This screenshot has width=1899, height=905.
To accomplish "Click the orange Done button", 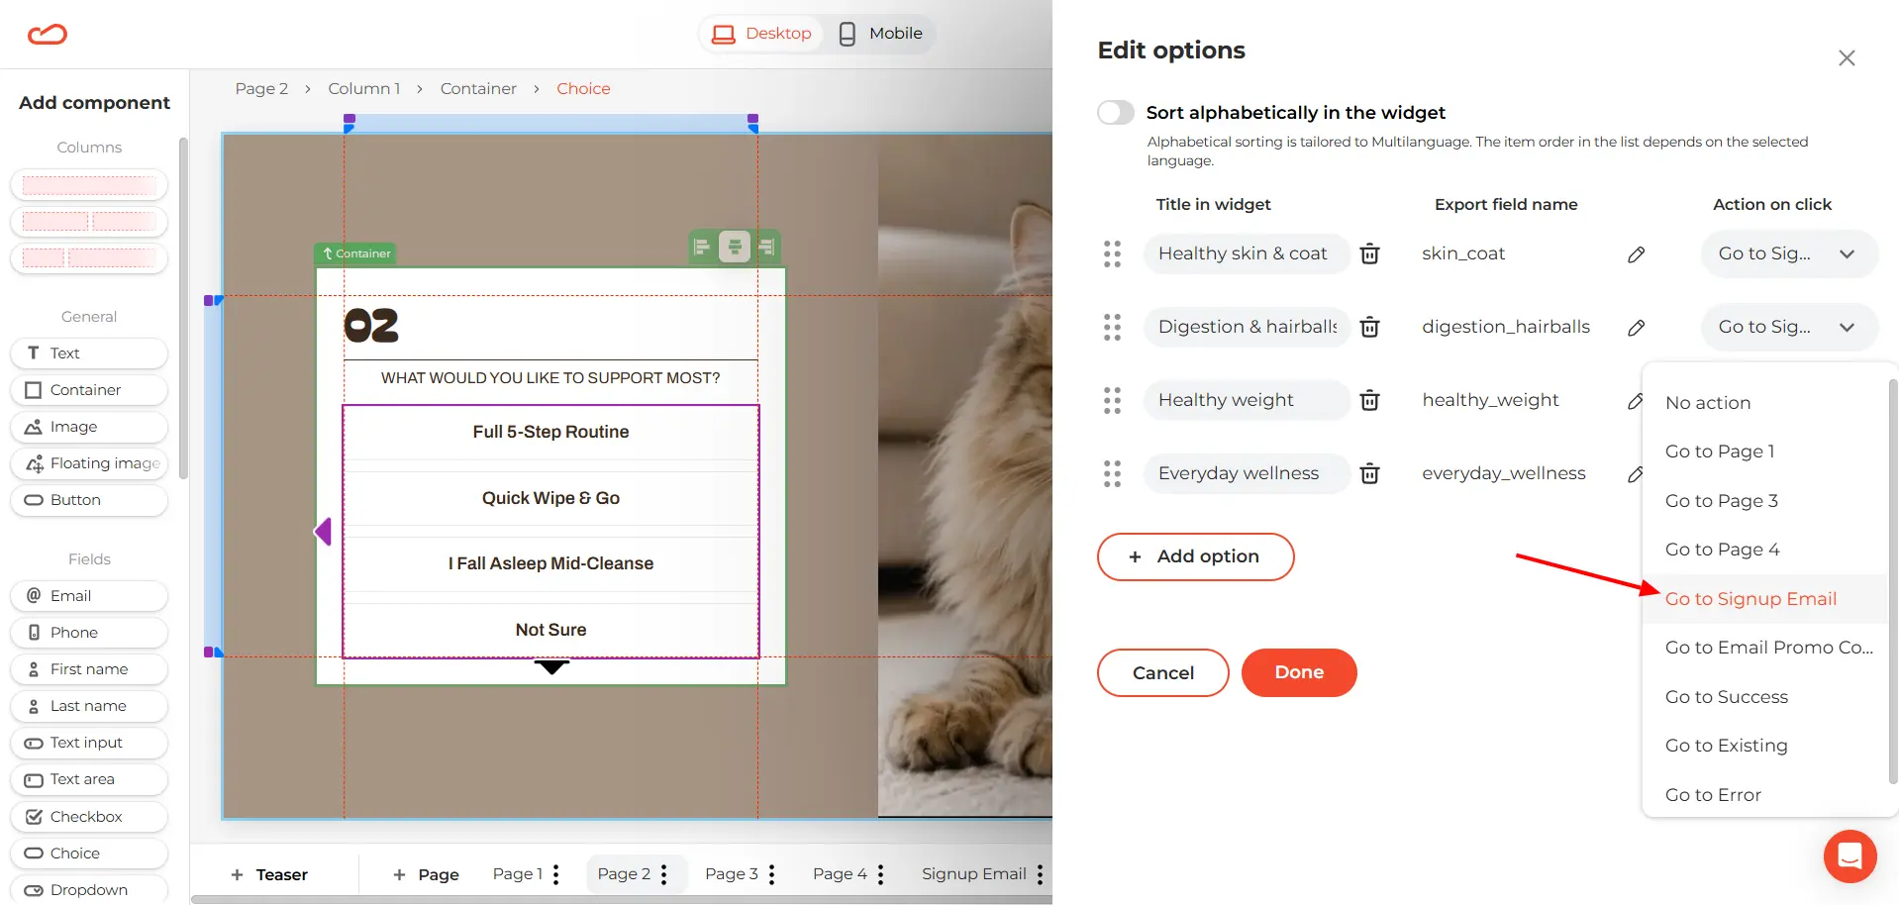I will point(1299,673).
